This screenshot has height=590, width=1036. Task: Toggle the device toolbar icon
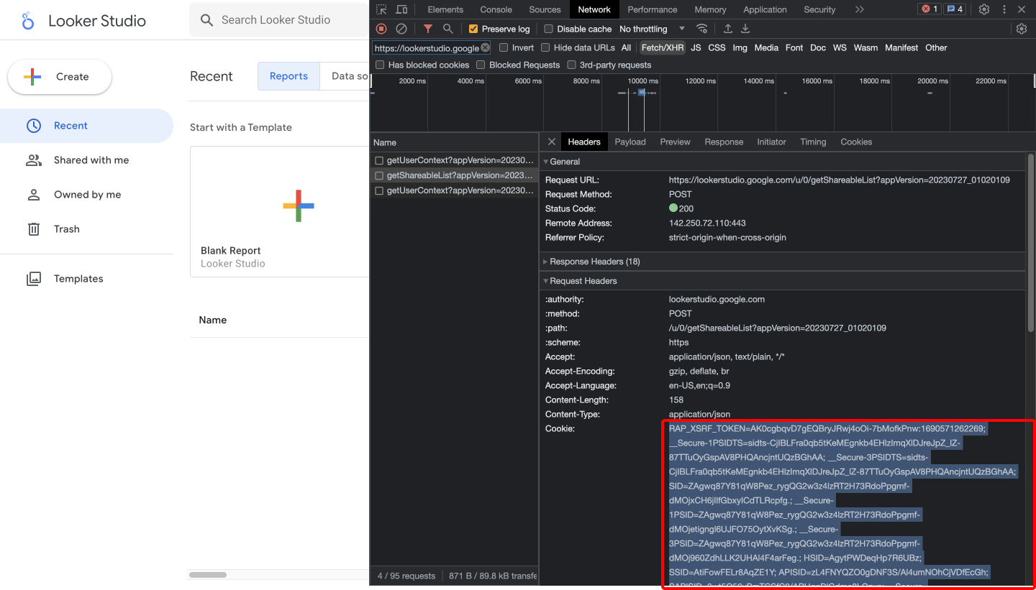point(401,9)
